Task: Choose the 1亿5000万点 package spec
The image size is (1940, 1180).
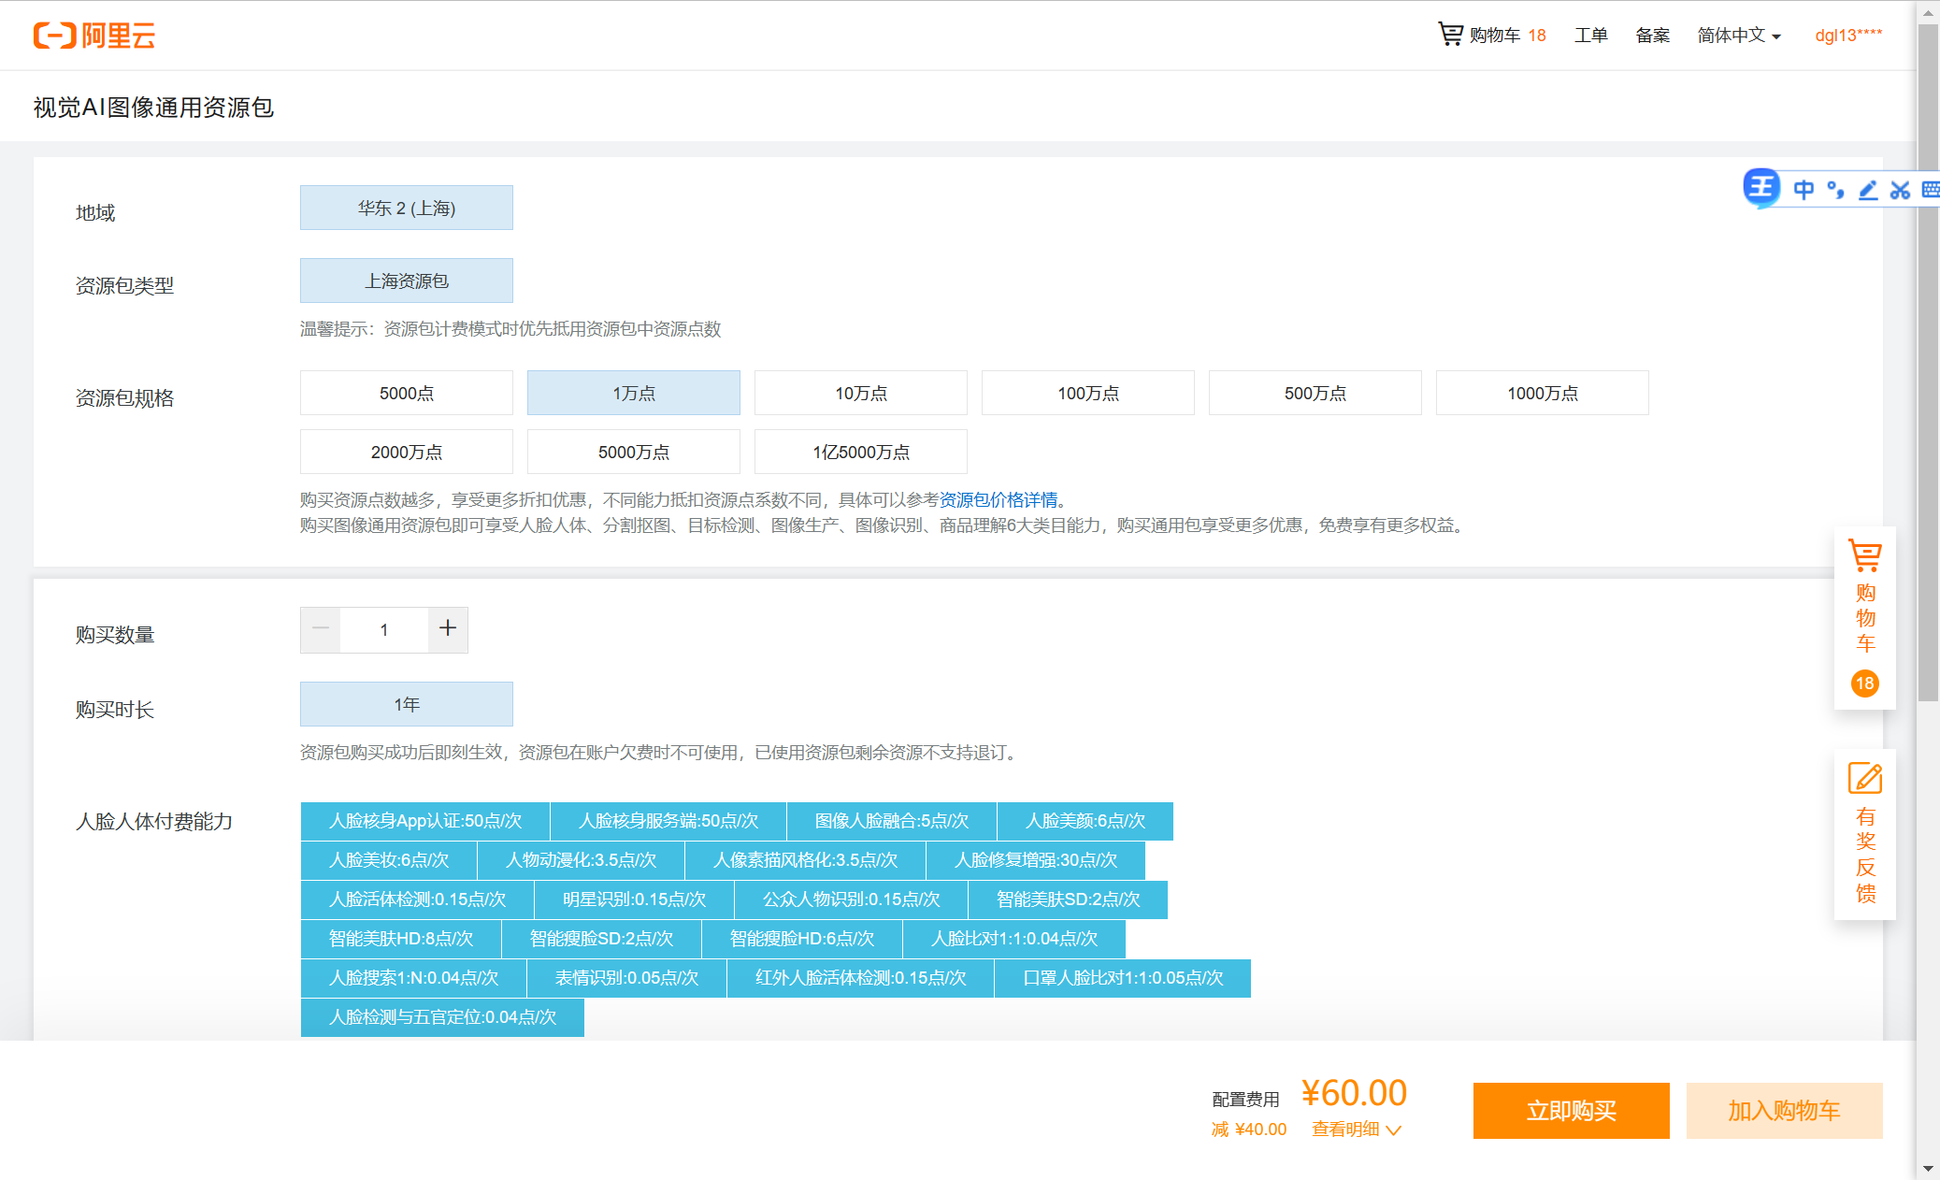Action: (860, 452)
